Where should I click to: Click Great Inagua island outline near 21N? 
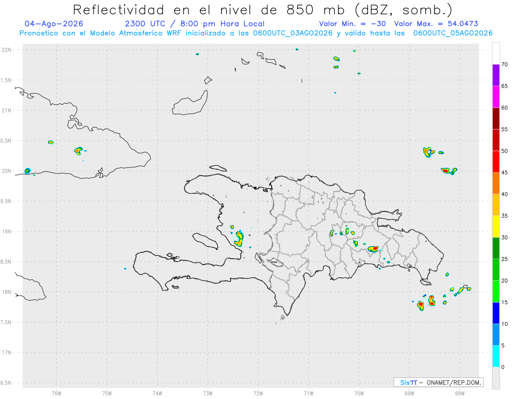click(x=190, y=103)
